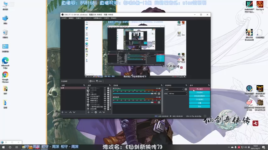Open 场景集合 menu in OBS
Viewport: 268px width, 150px height.
[97, 18]
